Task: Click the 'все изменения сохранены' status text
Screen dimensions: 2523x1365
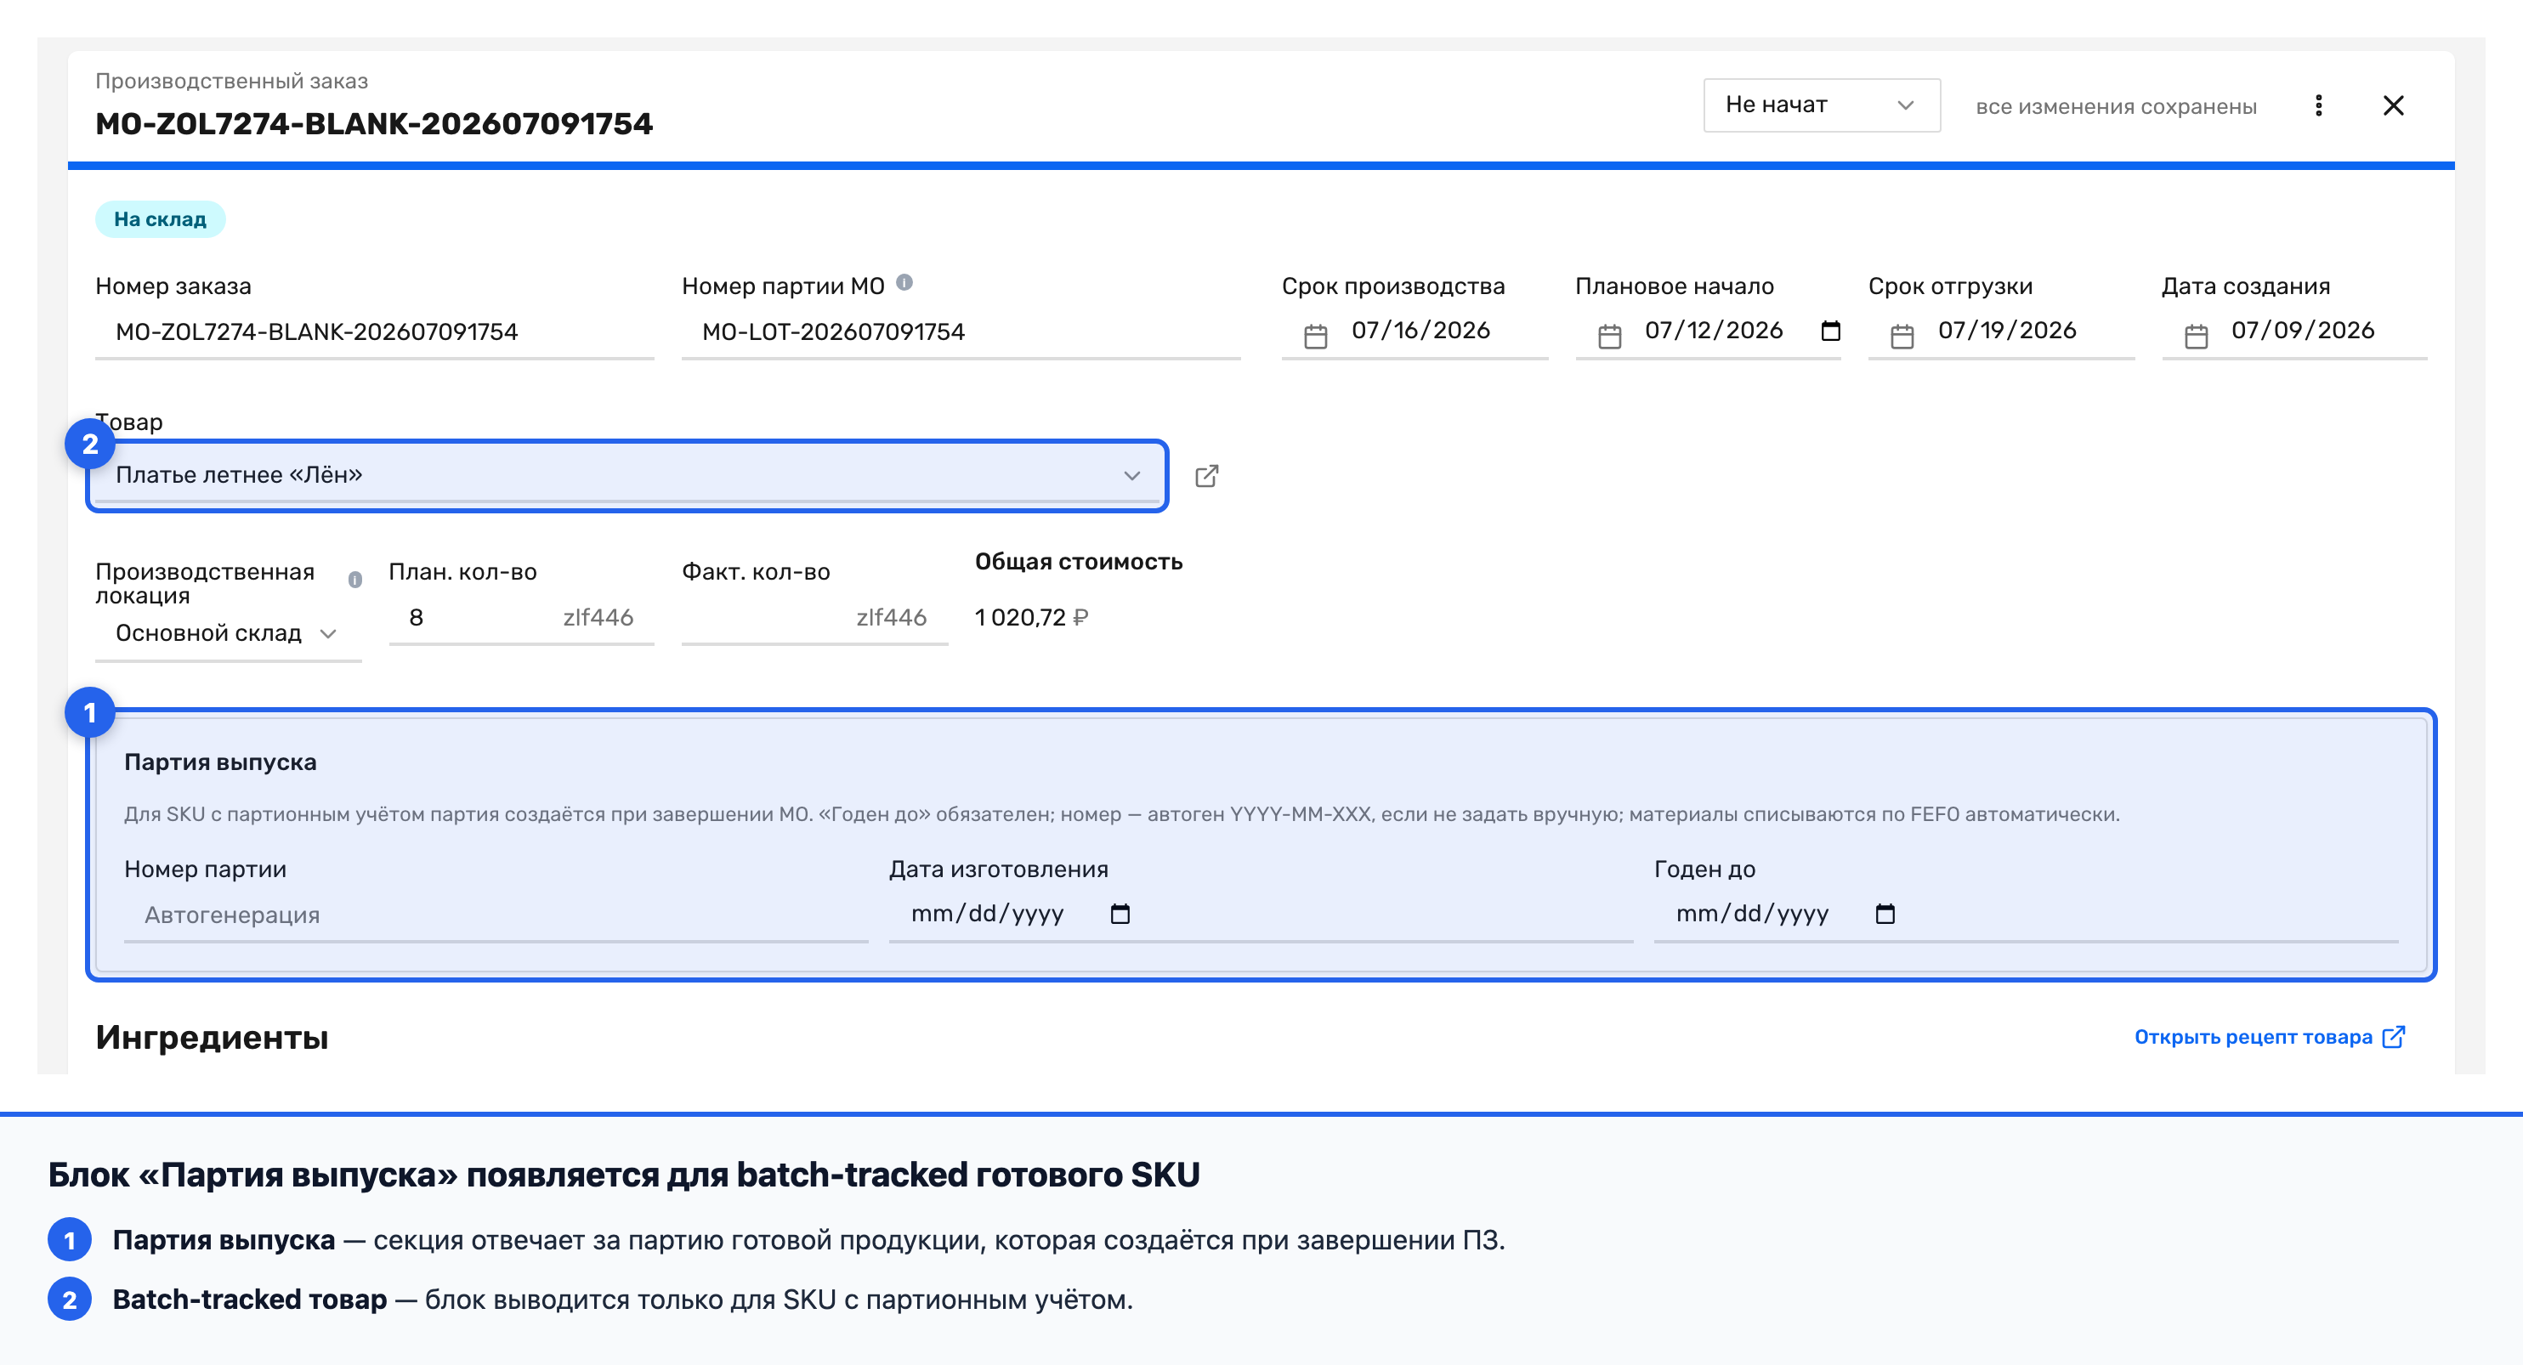Action: [x=2116, y=107]
